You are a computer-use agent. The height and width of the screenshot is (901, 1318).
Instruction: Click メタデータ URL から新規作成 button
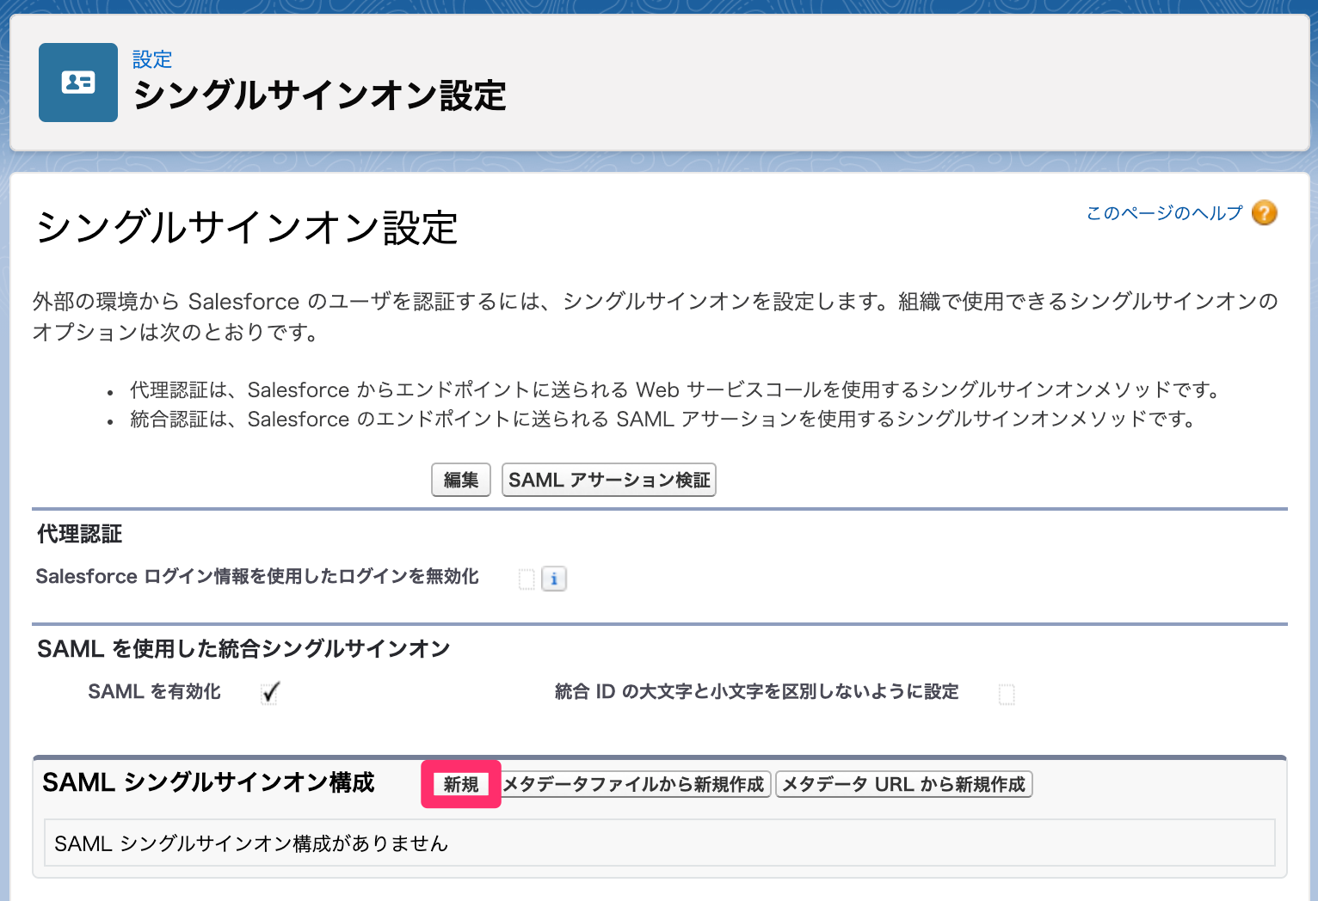pos(904,784)
